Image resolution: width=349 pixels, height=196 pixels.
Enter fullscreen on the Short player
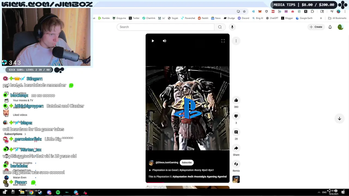[x=223, y=41]
